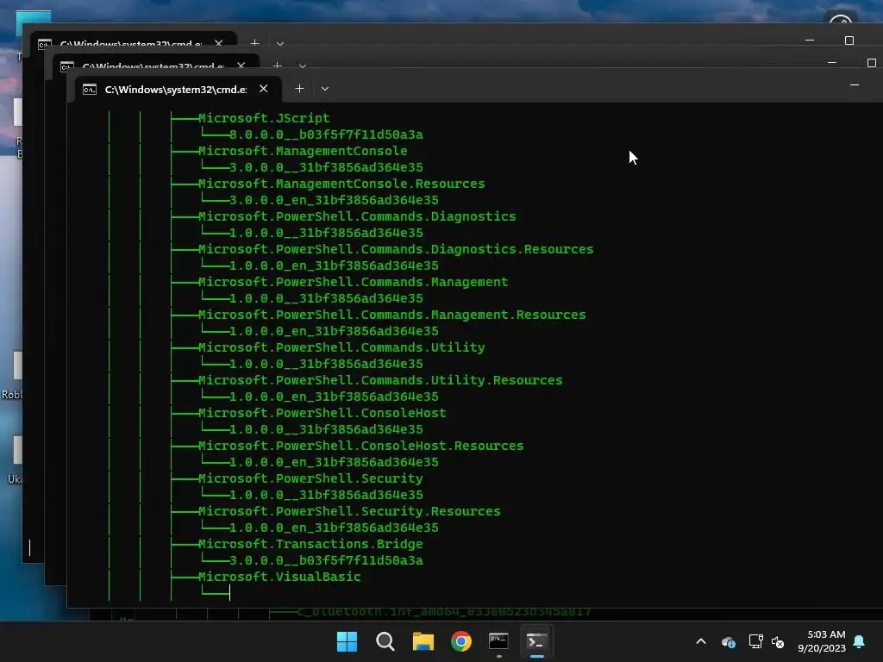Close the front terminal's cmd.exe tab
The height and width of the screenshot is (662, 883).
pos(263,89)
